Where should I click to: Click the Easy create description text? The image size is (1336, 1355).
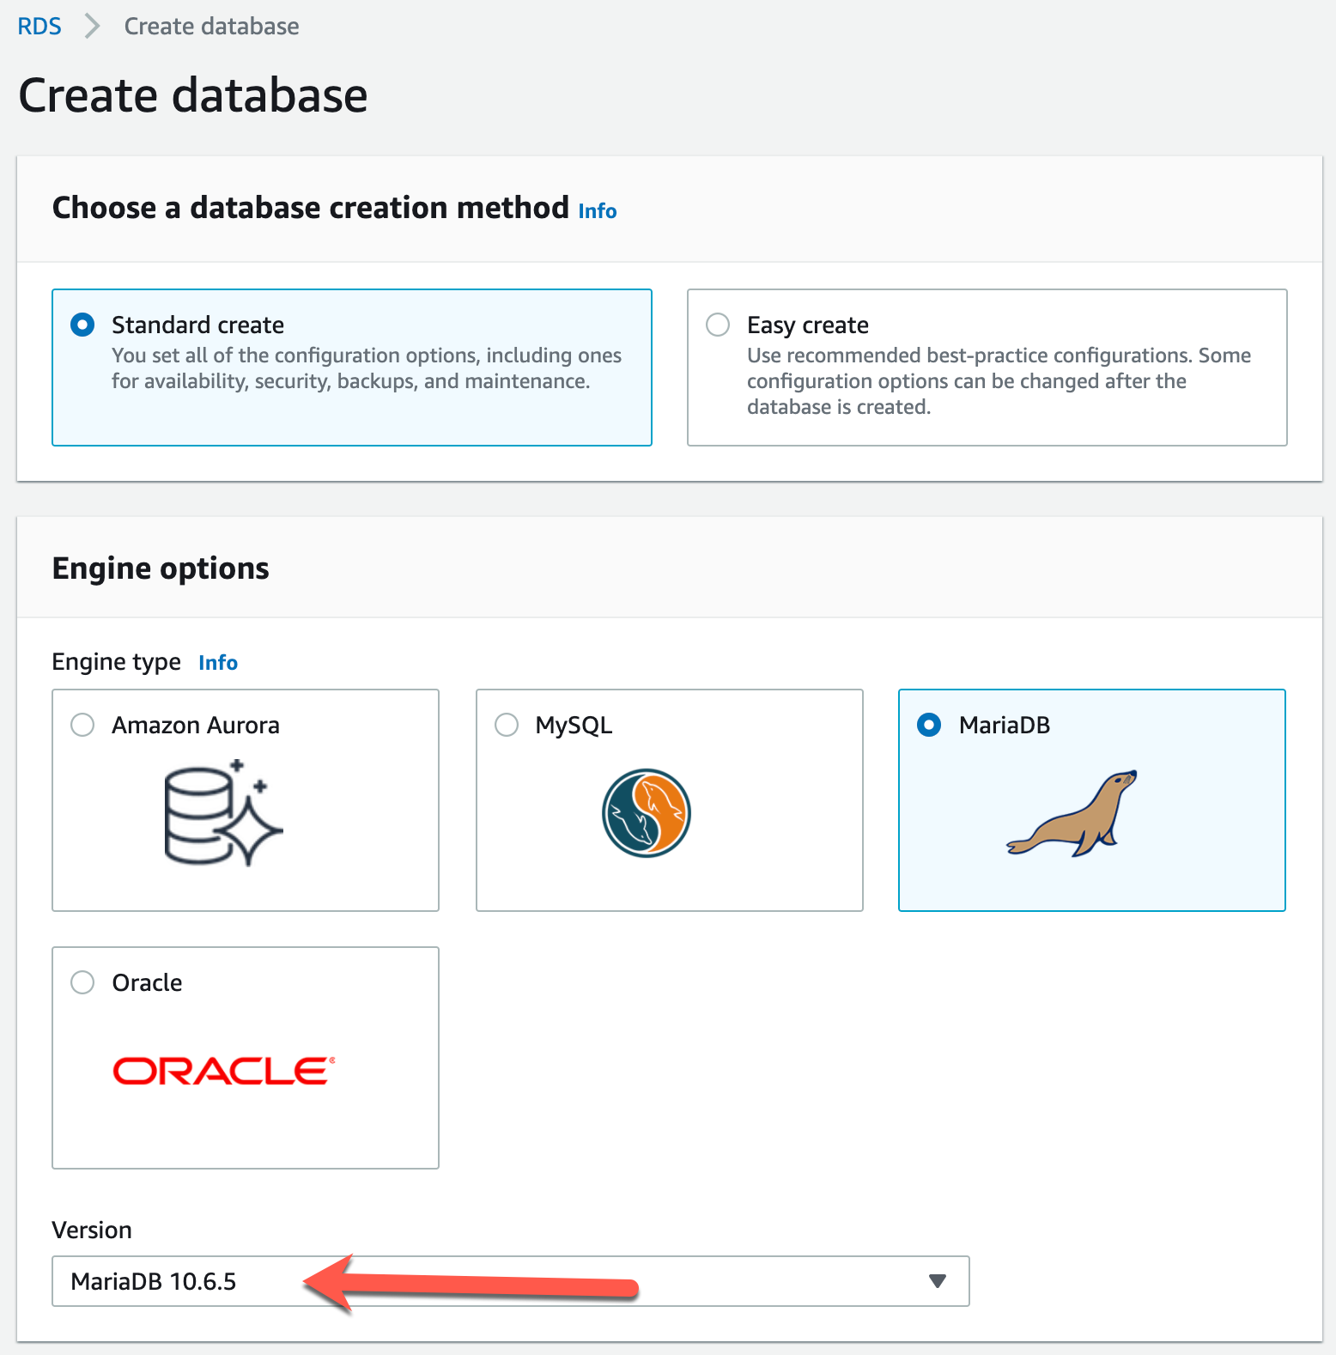(999, 381)
